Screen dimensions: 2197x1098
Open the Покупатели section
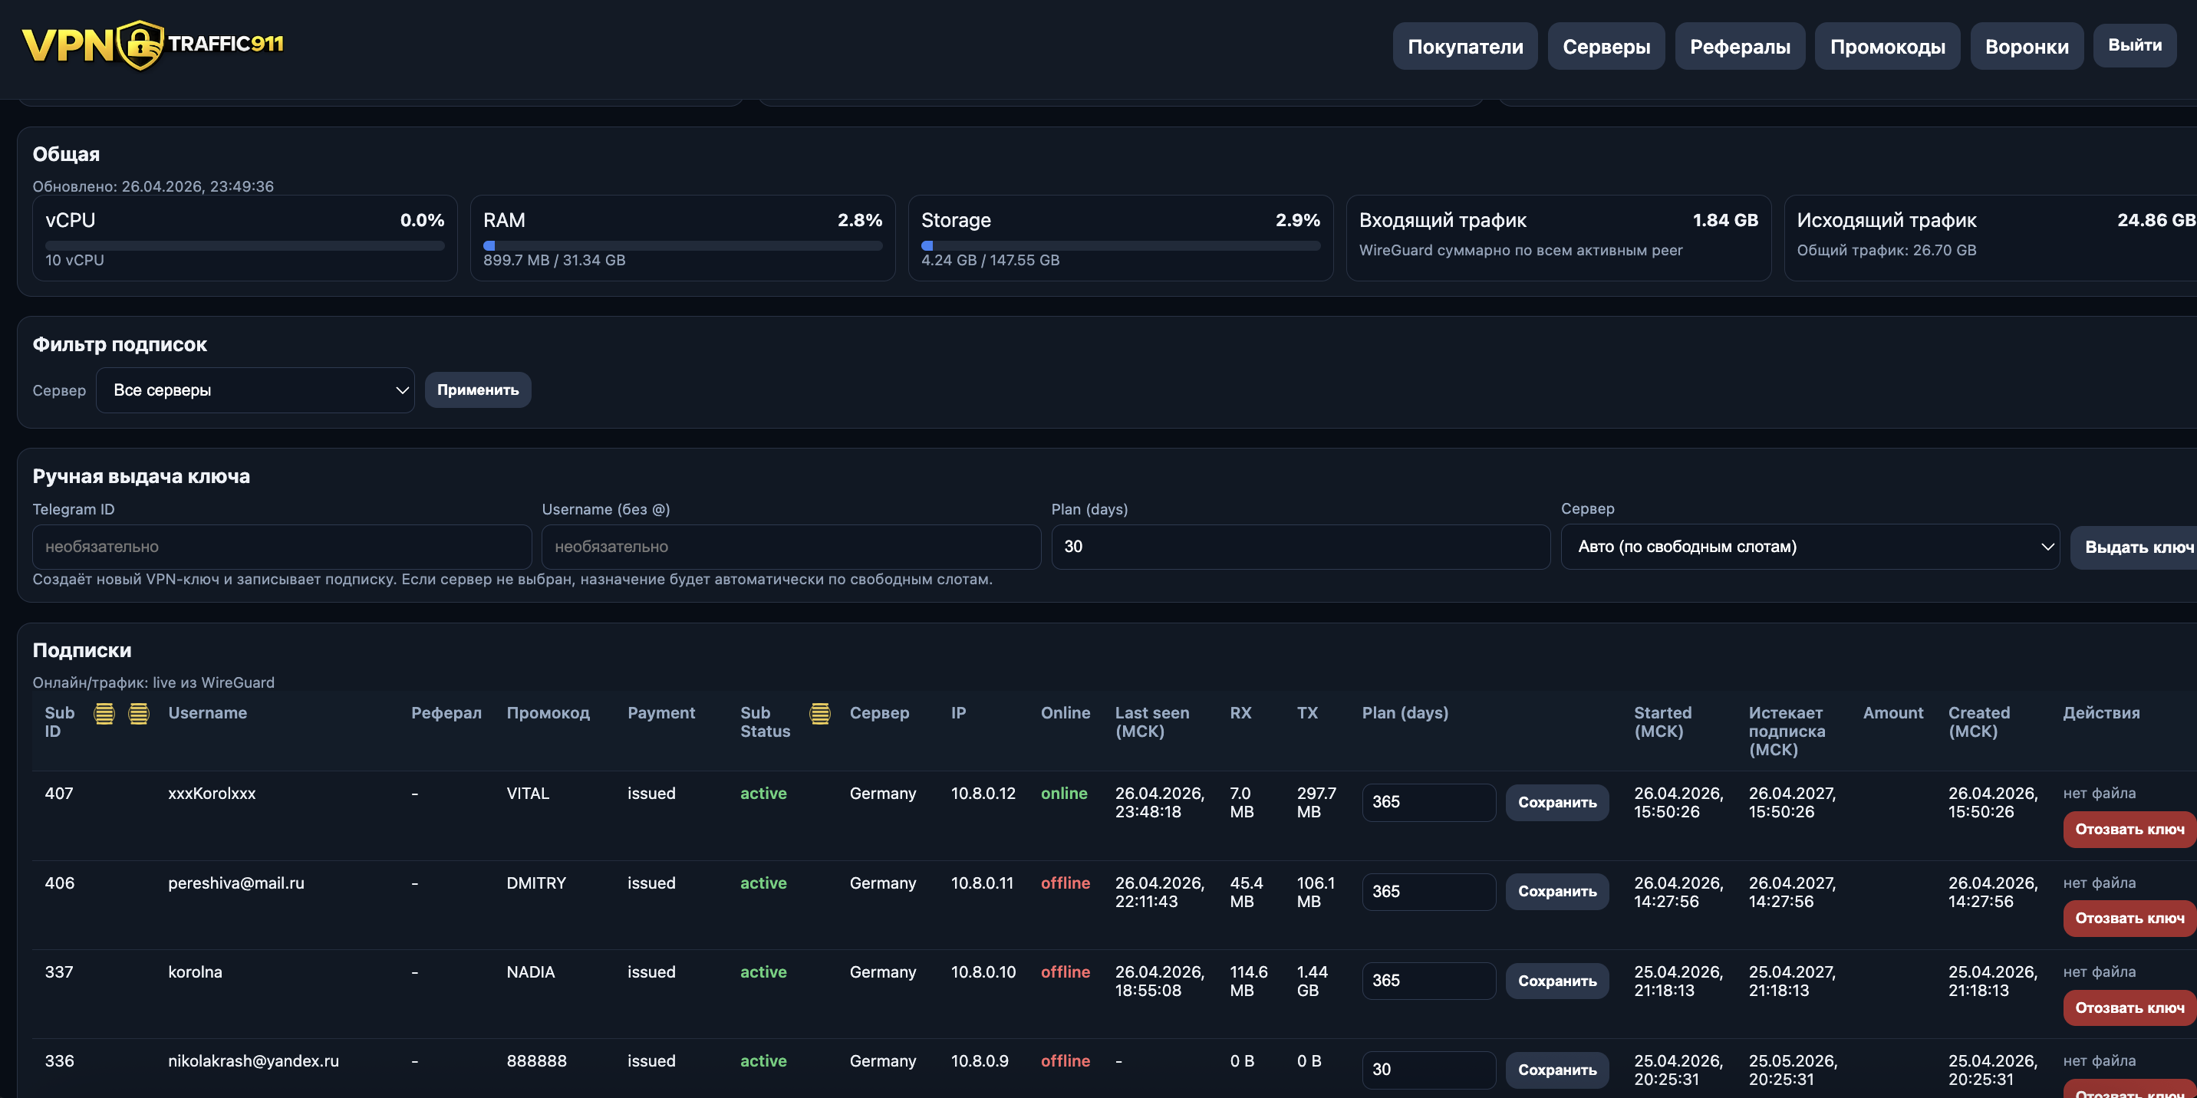point(1464,46)
